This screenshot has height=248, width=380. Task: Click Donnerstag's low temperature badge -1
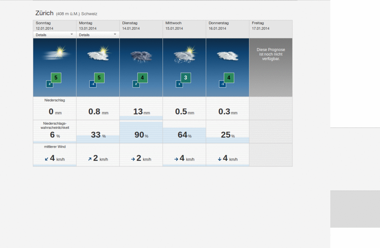point(223,84)
